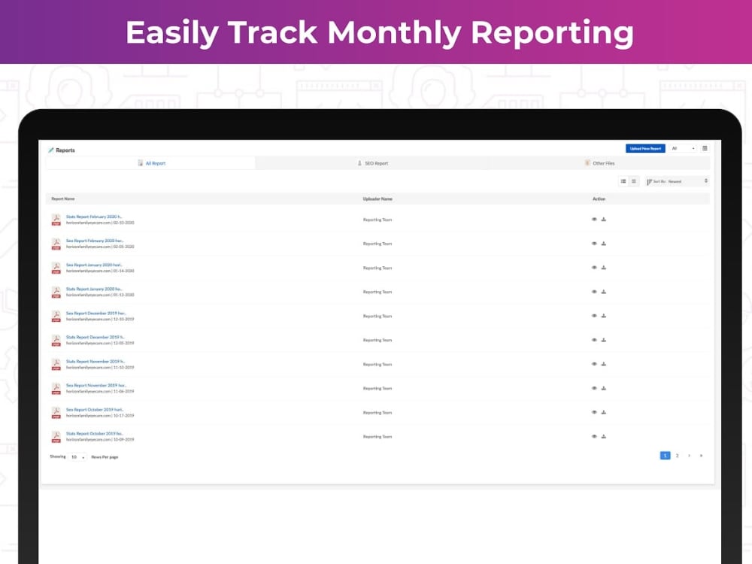Download the Stats Report December 2019 file
Screen dimensions: 752x564
(x=603, y=340)
